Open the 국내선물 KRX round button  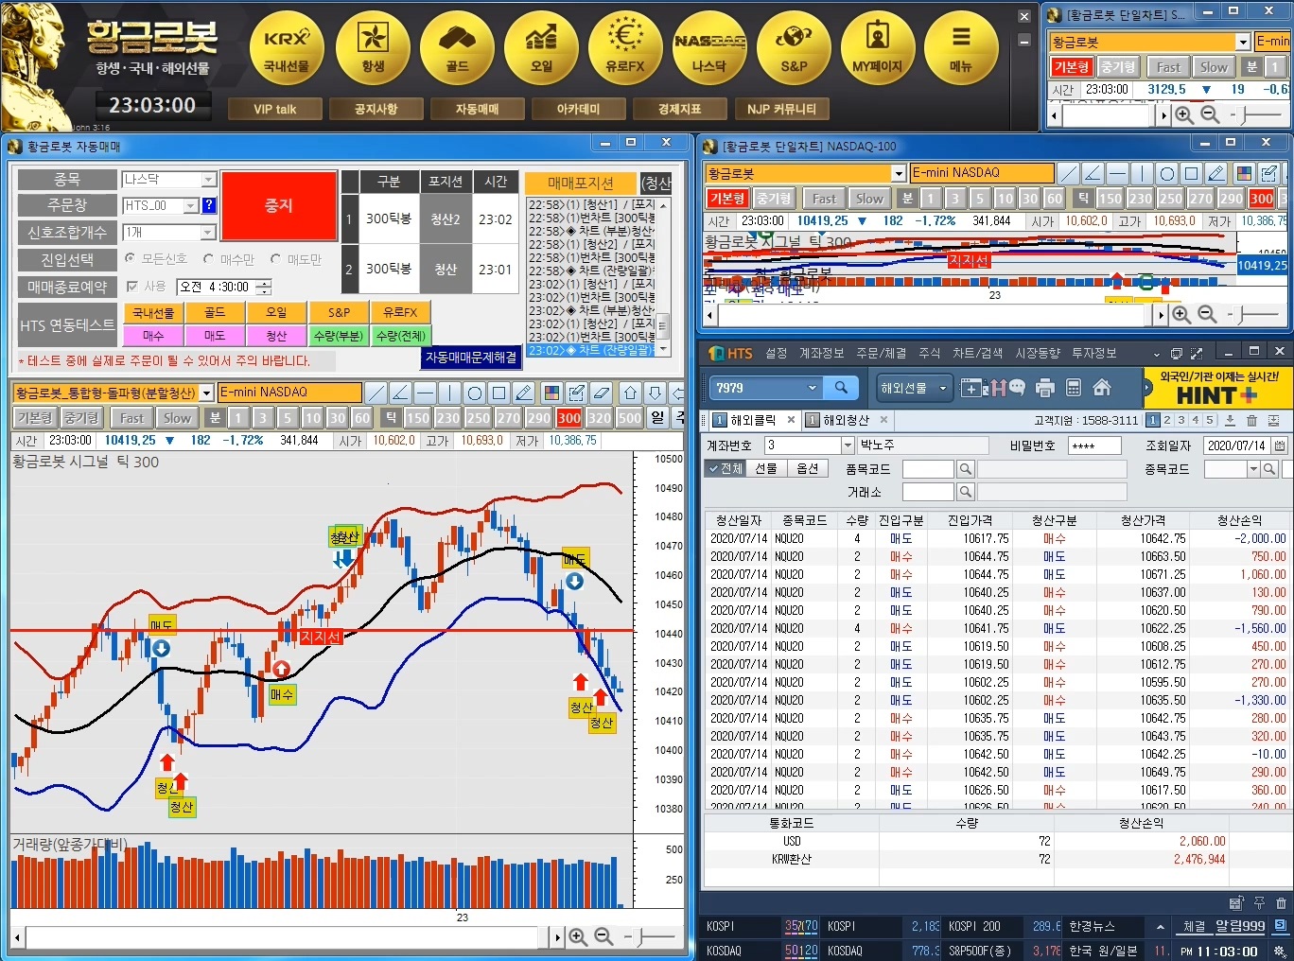click(x=287, y=47)
